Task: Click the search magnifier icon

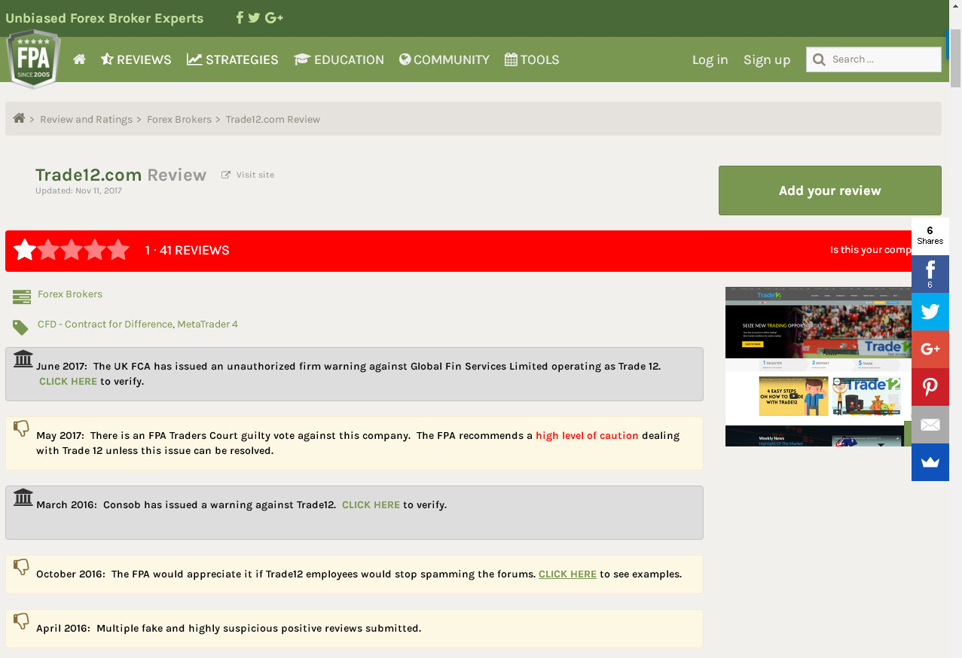Action: coord(818,59)
